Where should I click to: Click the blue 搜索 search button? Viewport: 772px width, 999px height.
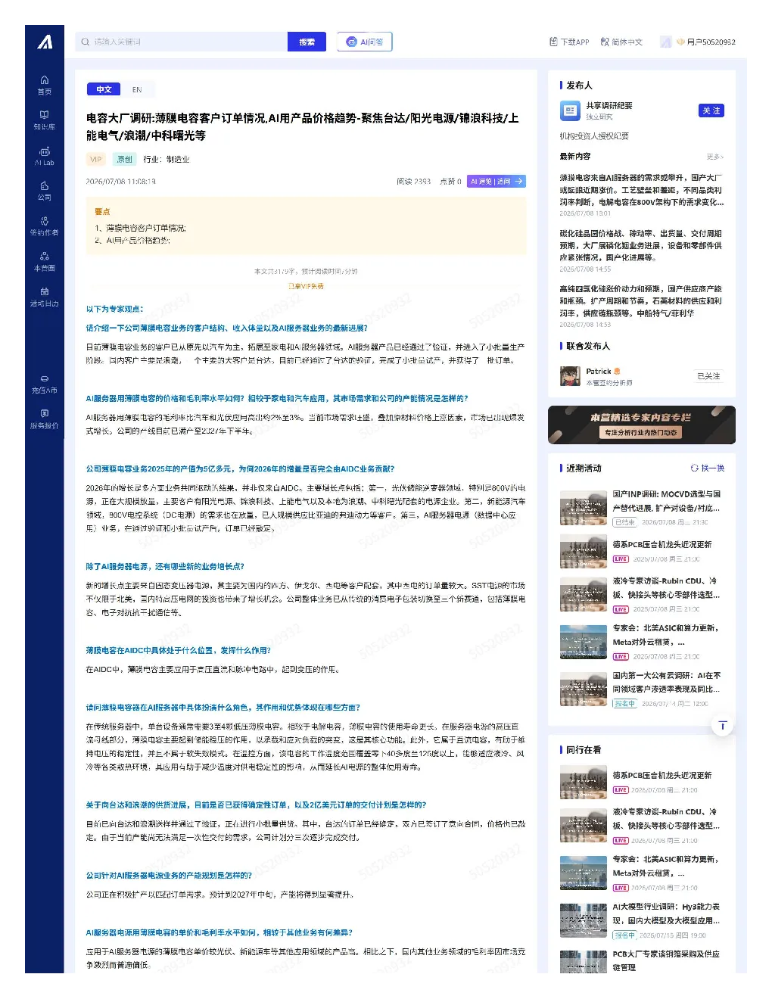(x=307, y=42)
